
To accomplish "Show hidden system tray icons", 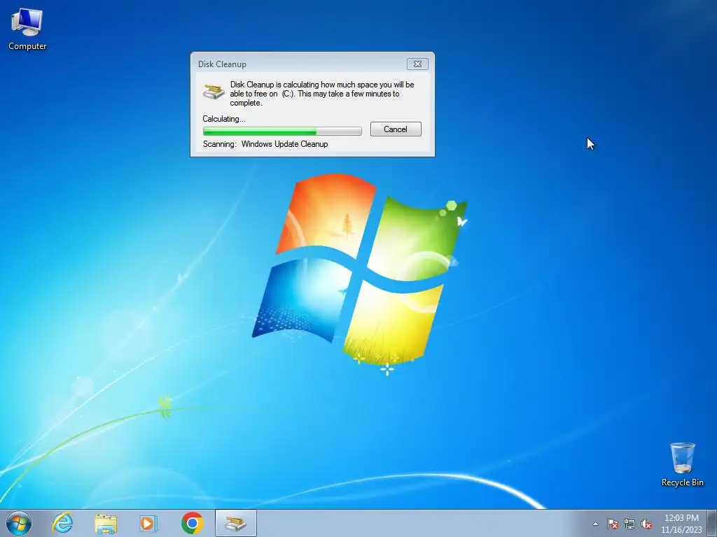I will [x=595, y=524].
